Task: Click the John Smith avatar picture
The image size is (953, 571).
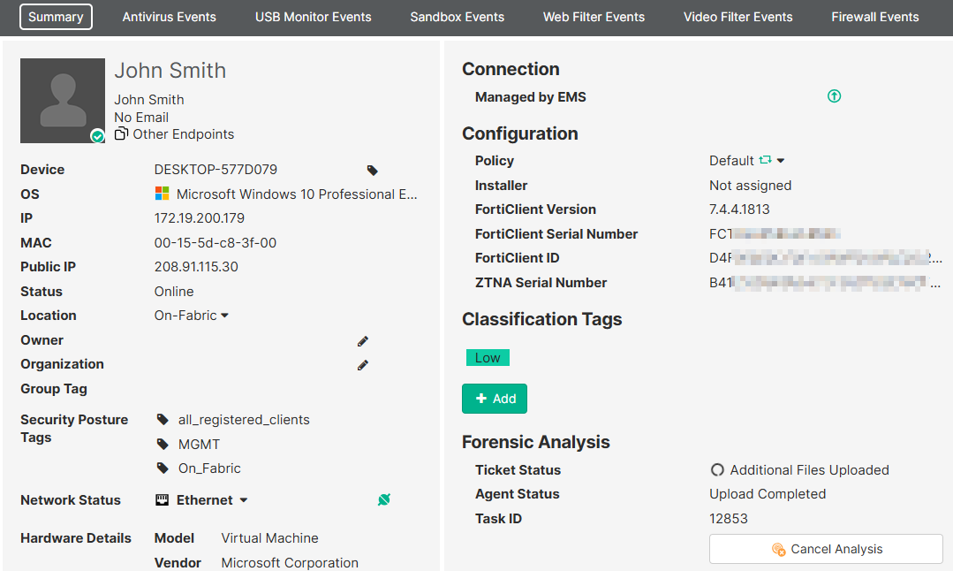Action: click(x=63, y=101)
